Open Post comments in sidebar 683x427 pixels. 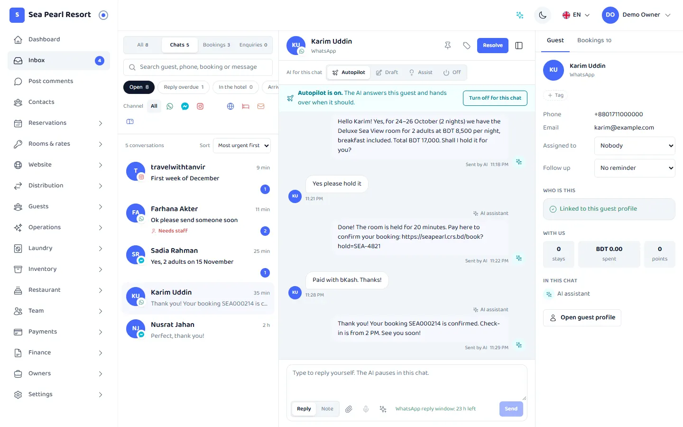pyautogui.click(x=59, y=81)
